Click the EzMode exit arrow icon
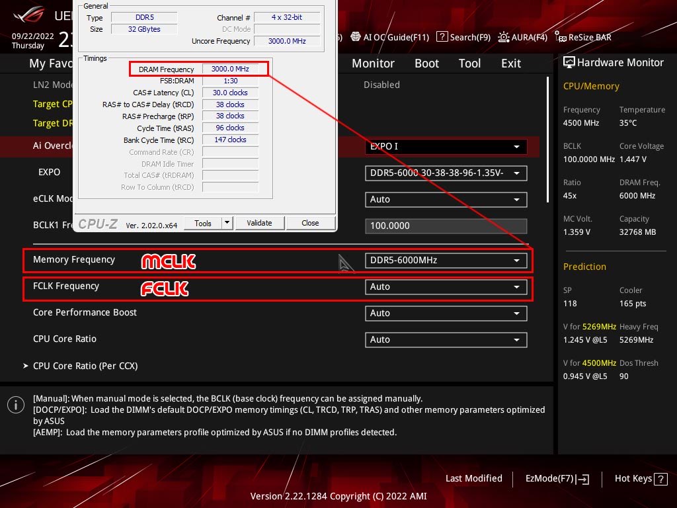677x508 pixels. click(x=582, y=479)
